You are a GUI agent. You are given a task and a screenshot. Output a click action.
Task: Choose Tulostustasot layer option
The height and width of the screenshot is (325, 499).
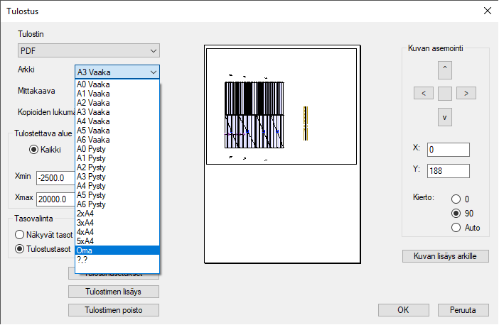click(20, 248)
